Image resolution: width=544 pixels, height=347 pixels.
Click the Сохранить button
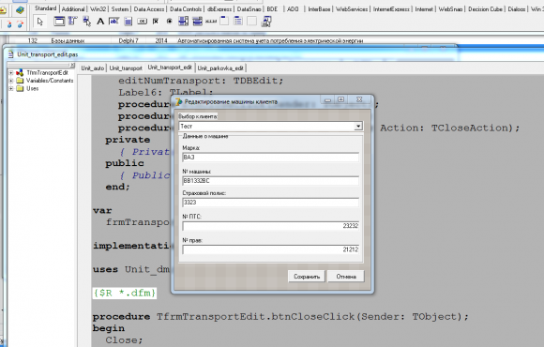[x=307, y=277]
